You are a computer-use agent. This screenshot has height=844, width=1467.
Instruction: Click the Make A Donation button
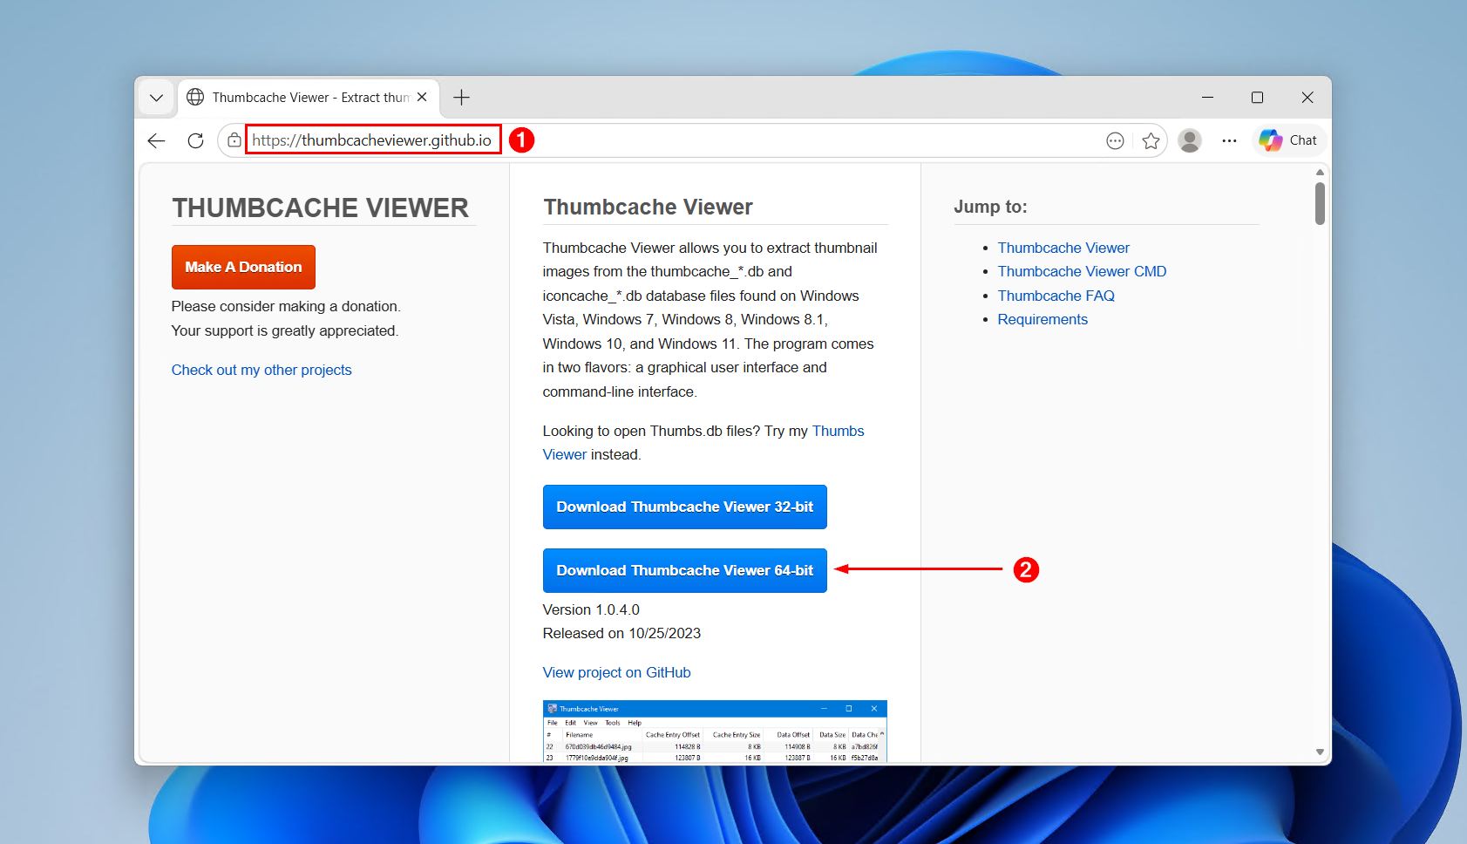tap(243, 267)
